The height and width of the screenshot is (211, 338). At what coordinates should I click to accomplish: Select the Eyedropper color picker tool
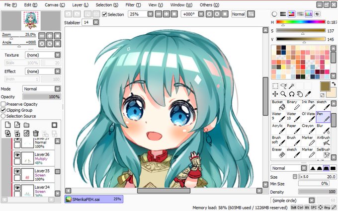tap(308, 94)
